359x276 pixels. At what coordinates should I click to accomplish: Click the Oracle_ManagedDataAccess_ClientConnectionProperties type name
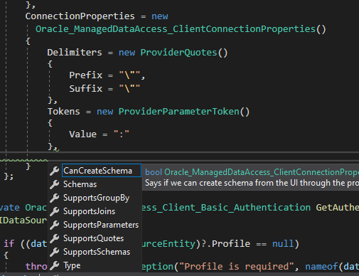click(x=176, y=29)
